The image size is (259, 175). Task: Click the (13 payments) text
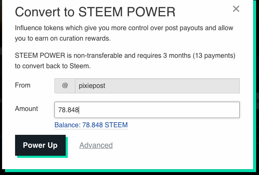(214, 56)
